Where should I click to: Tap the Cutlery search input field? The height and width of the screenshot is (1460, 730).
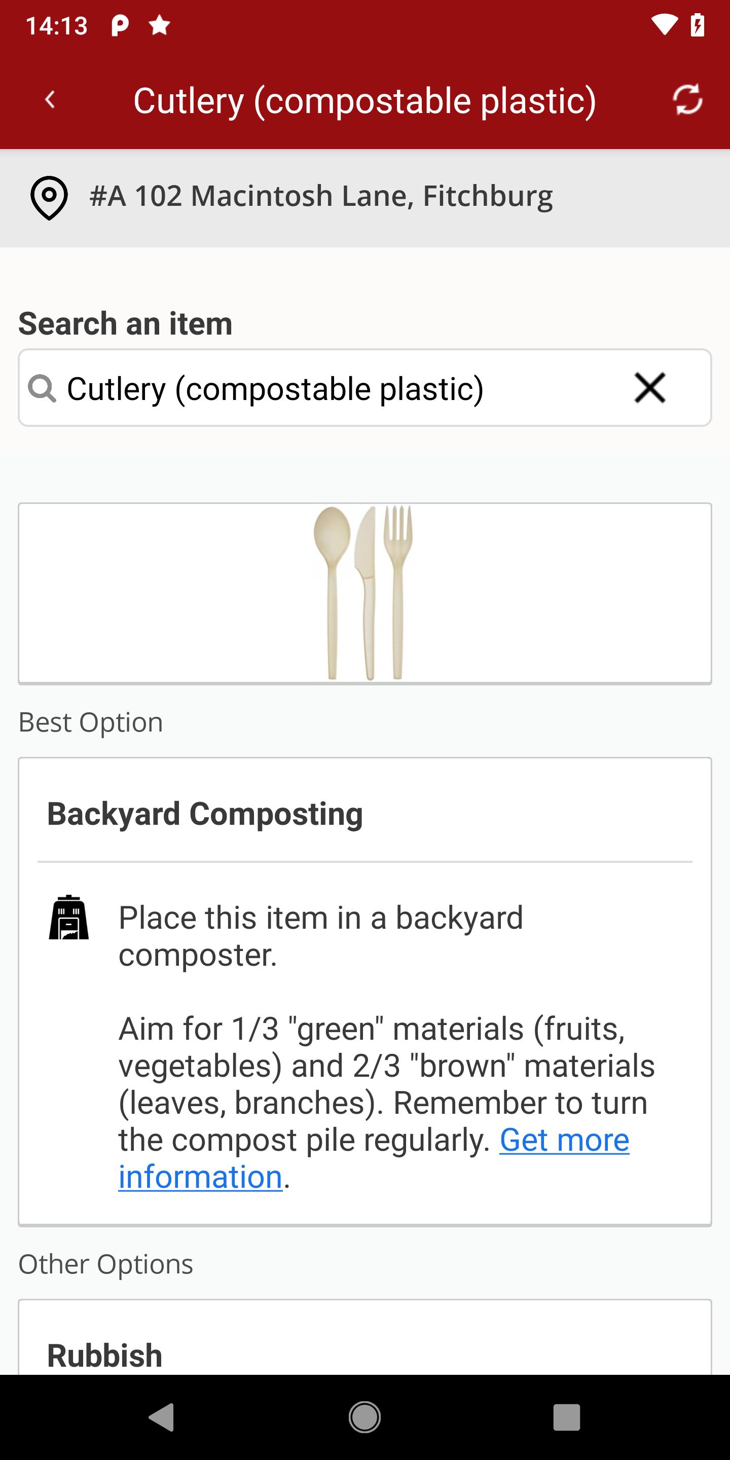(365, 388)
